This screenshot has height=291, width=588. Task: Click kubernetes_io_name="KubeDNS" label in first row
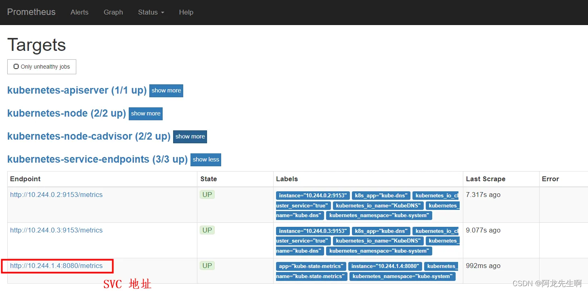(378, 205)
